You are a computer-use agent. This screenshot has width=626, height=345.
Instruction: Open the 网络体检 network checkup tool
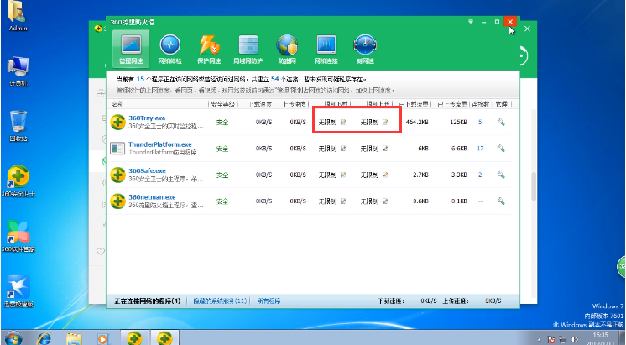pos(170,49)
